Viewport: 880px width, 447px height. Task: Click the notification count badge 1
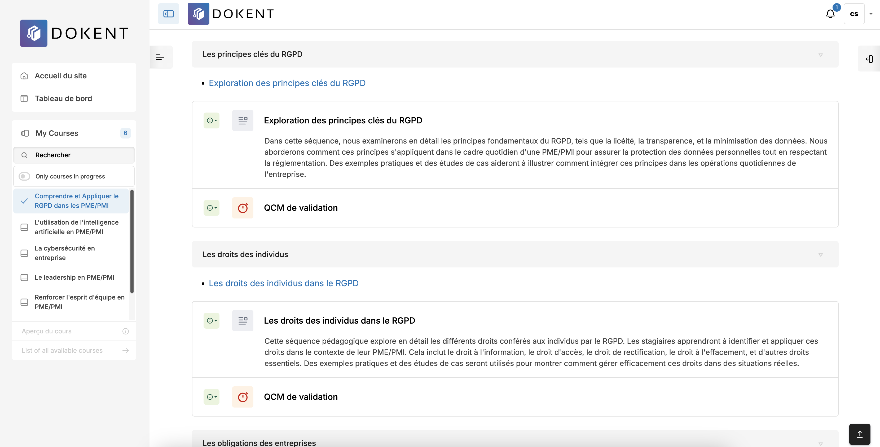click(x=837, y=7)
